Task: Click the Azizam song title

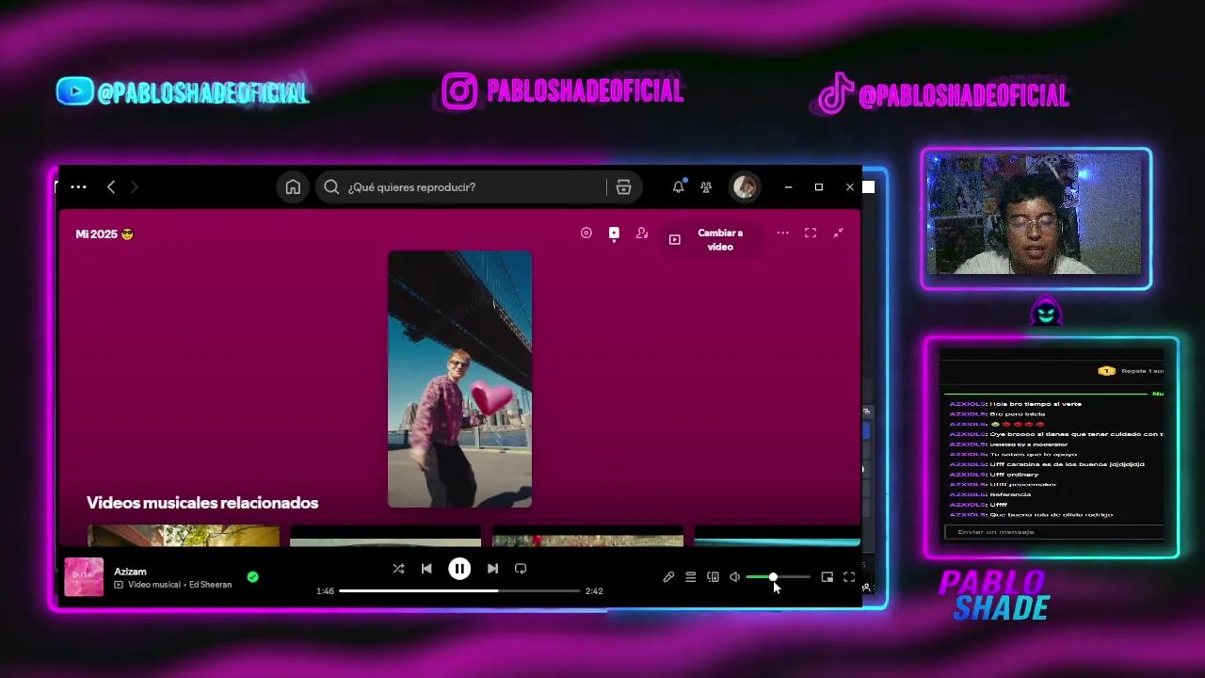Action: [x=130, y=572]
